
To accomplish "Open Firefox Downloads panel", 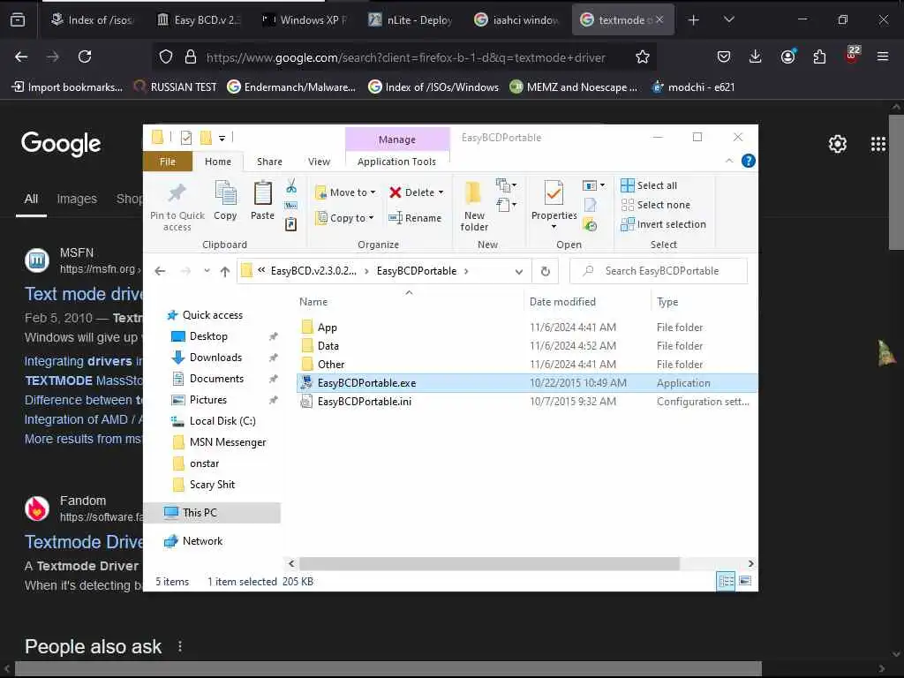I will 756,56.
